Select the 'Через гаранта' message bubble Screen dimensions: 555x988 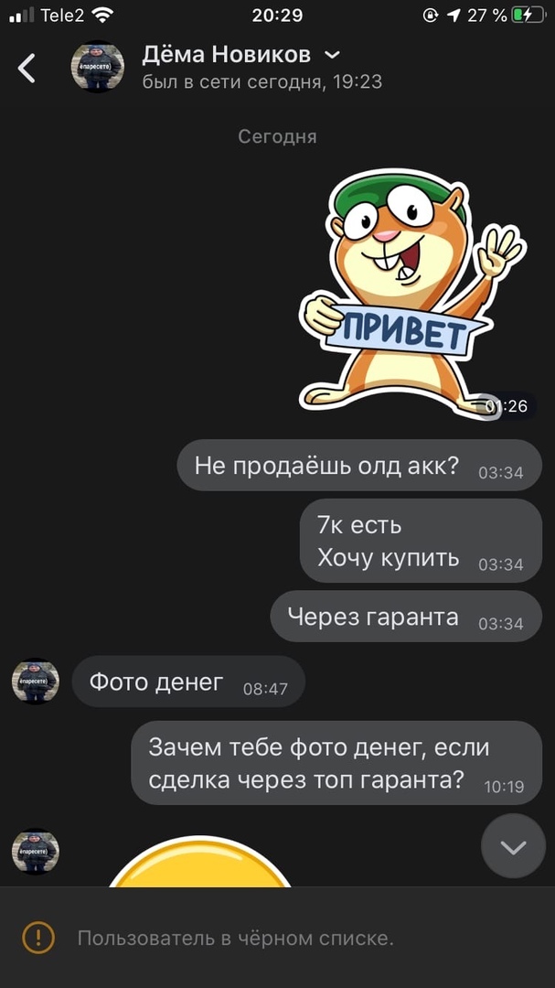click(x=406, y=617)
